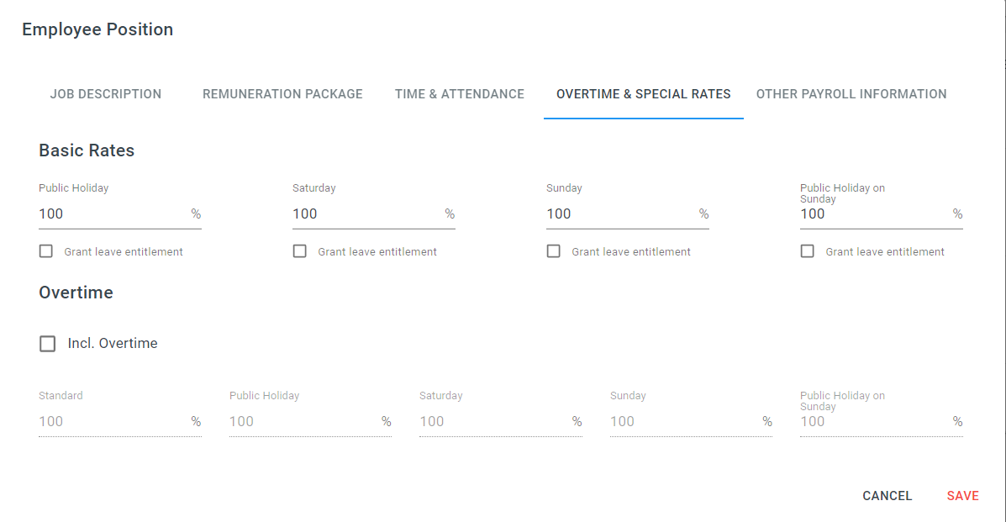Image resolution: width=1006 pixels, height=522 pixels.
Task: Click the Incl. Overtime label text
Action: (x=113, y=344)
